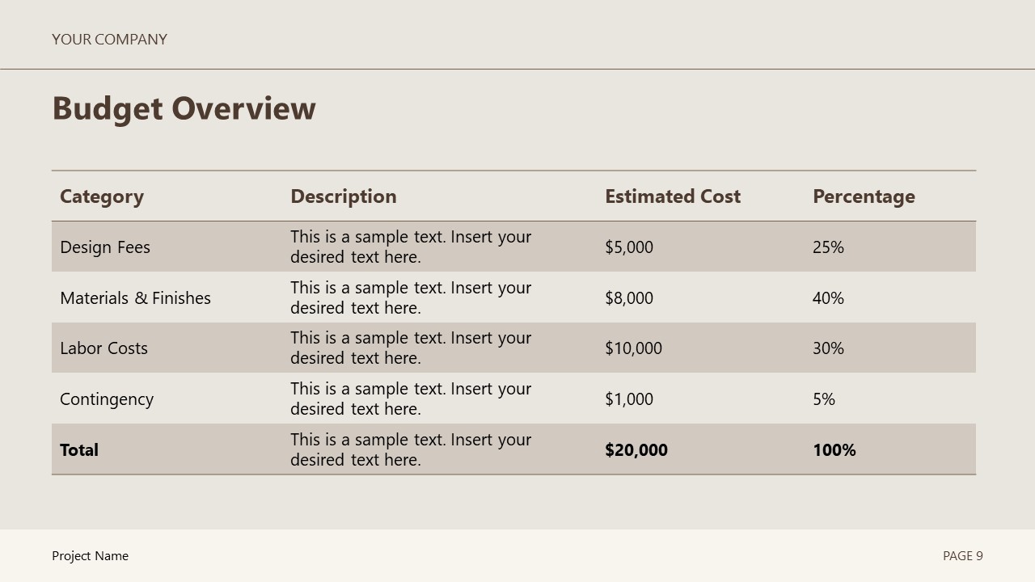Image resolution: width=1035 pixels, height=582 pixels.
Task: Select the Project Name footer text
Action: [x=90, y=556]
